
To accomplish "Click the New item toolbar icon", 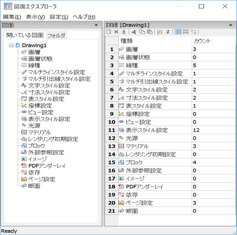I will (x=109, y=32).
